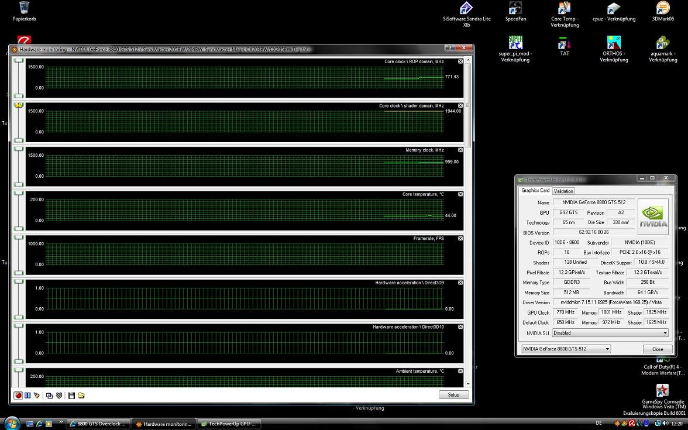Screen dimensions: 688x430
Task: Switch to 8800 GTS Overclock taskbar window
Action: click(97, 424)
